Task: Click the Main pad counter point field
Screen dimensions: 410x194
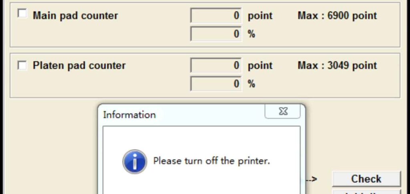Action: (216, 16)
